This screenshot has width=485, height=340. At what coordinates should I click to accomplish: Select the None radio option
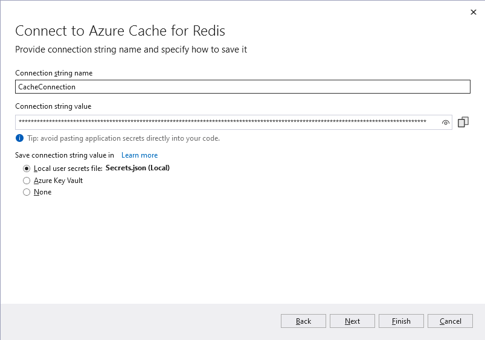click(27, 192)
